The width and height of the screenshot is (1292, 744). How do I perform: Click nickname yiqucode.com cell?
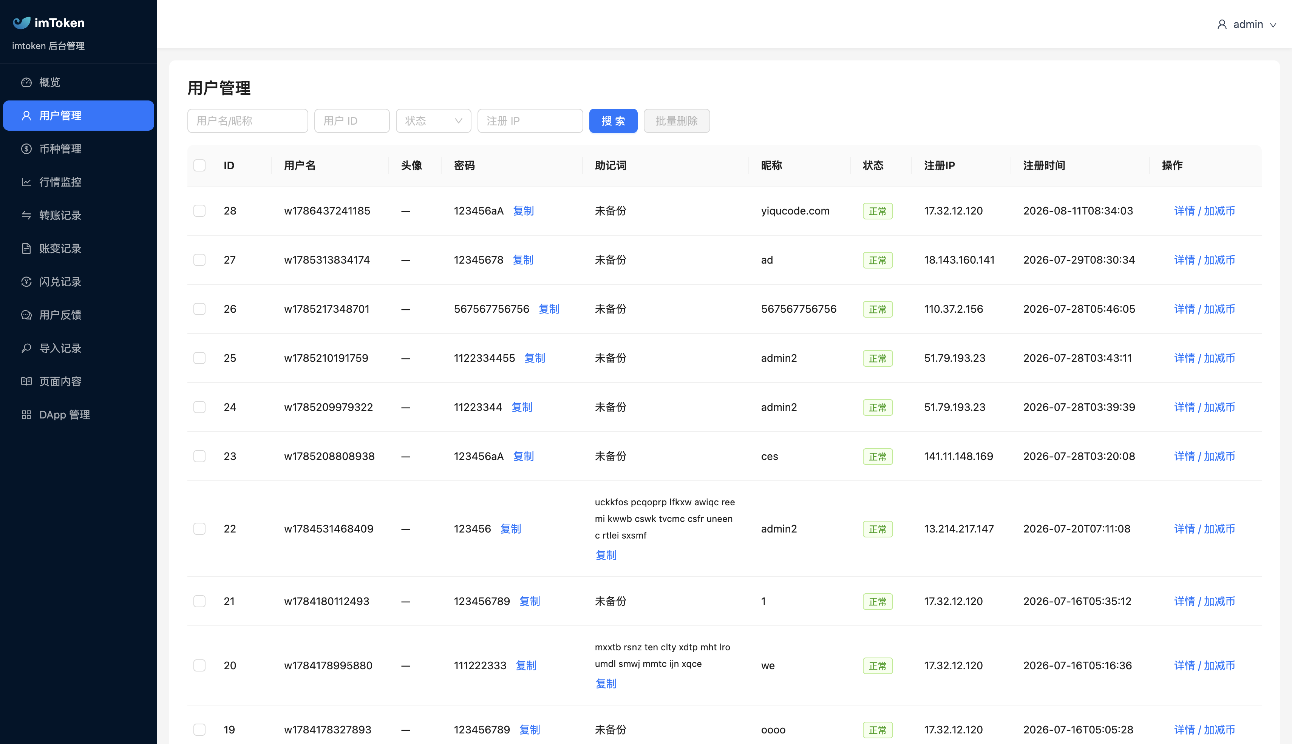pyautogui.click(x=795, y=211)
